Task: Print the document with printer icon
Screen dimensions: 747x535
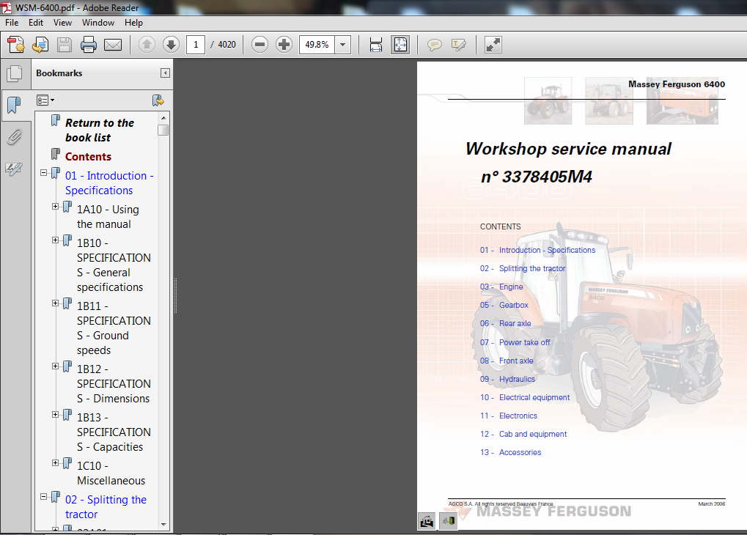Action: click(89, 45)
